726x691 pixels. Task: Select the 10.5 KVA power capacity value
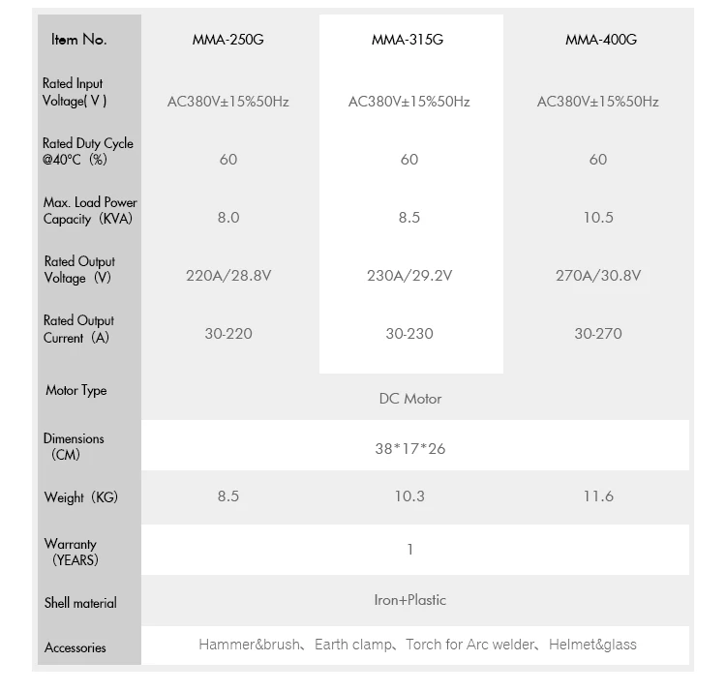coord(597,218)
